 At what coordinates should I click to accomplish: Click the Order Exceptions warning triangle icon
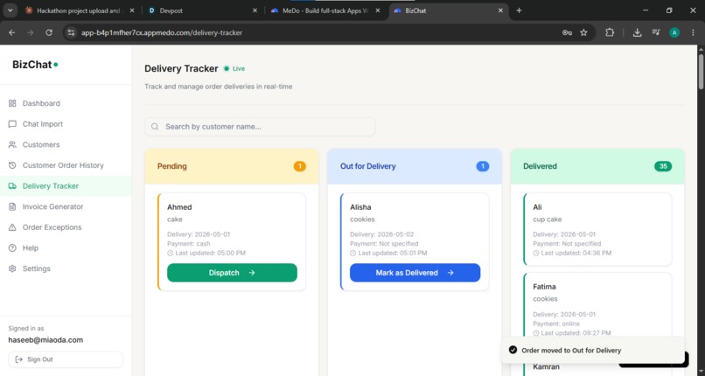coord(12,227)
